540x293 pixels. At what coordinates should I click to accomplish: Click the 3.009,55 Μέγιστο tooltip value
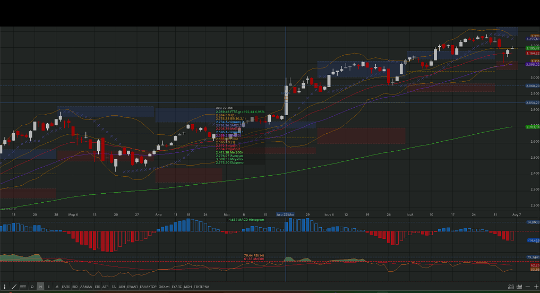[x=229, y=159]
